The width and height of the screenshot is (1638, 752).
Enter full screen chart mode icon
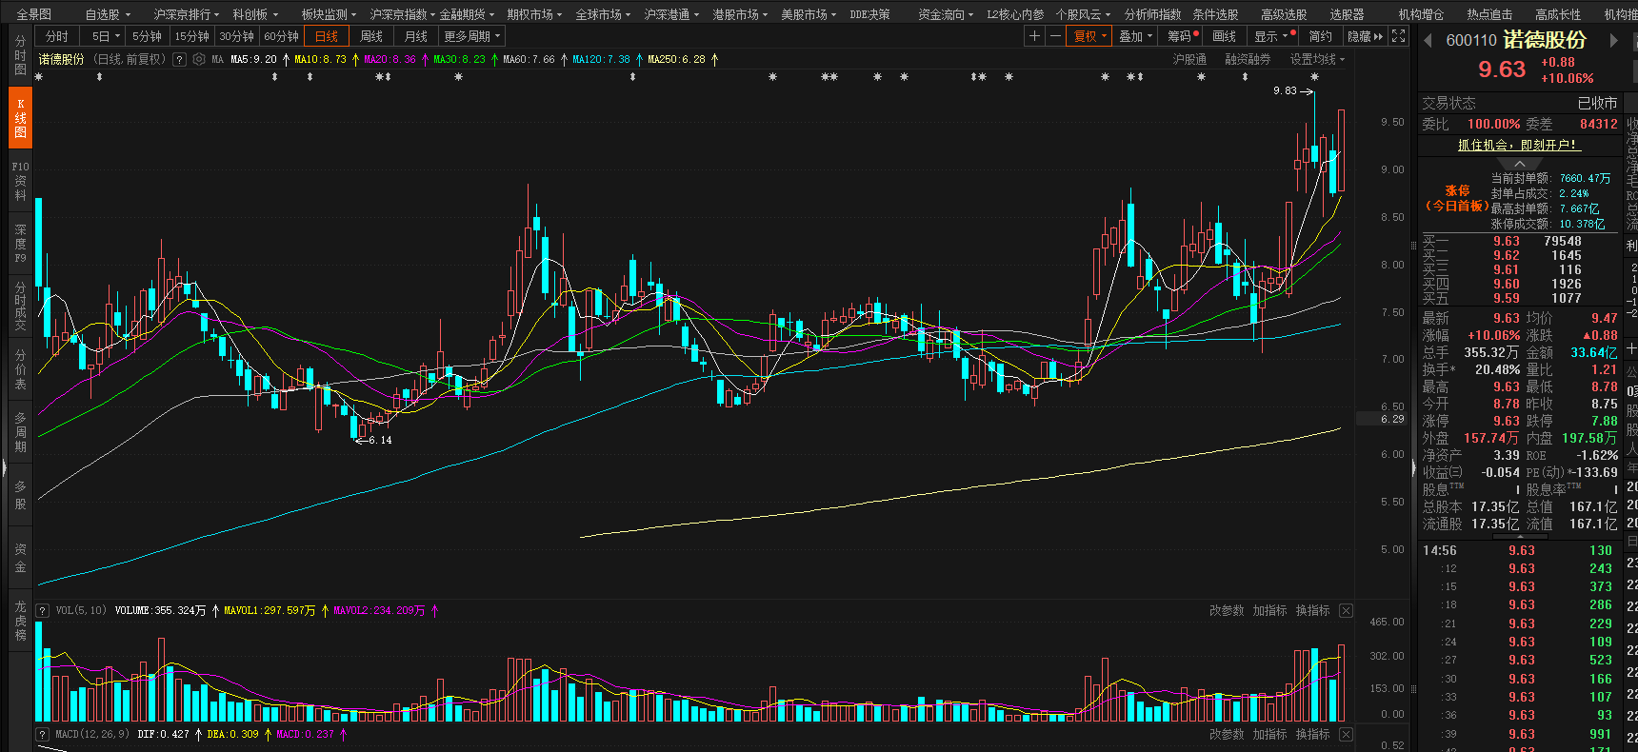click(1398, 36)
